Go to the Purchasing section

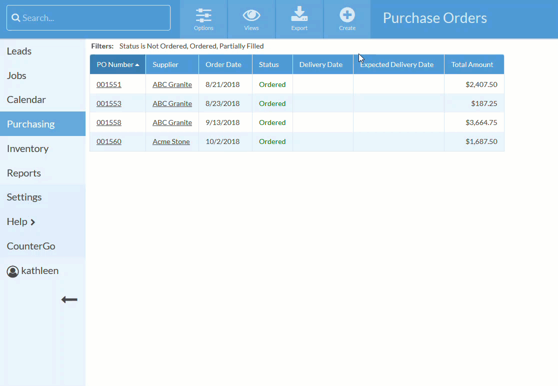(x=30, y=123)
